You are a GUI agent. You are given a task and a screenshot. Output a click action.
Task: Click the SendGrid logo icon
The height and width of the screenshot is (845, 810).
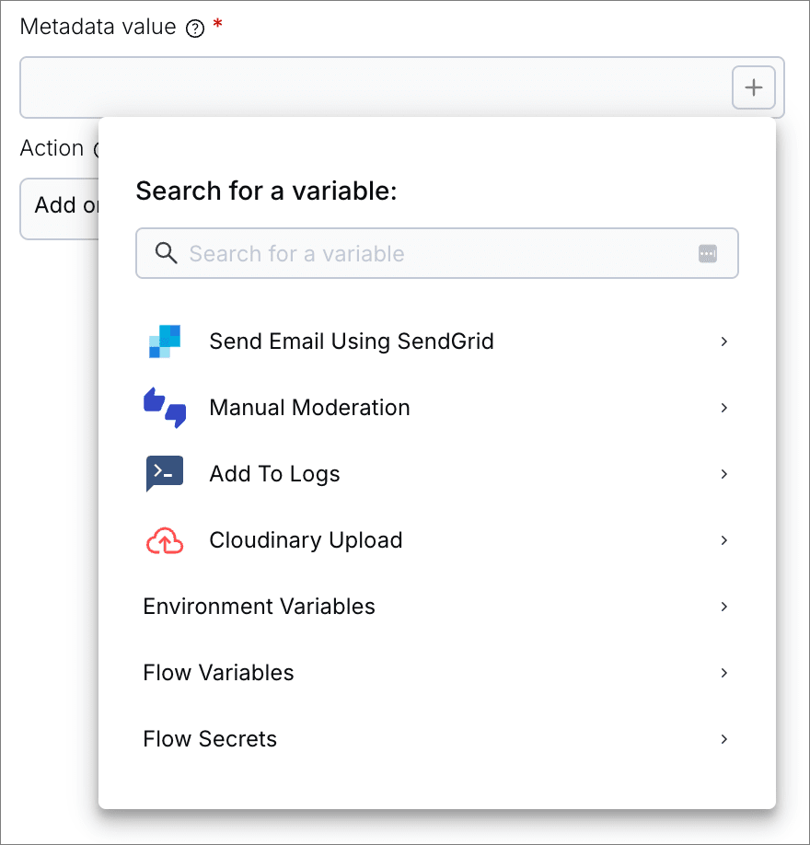(x=165, y=341)
